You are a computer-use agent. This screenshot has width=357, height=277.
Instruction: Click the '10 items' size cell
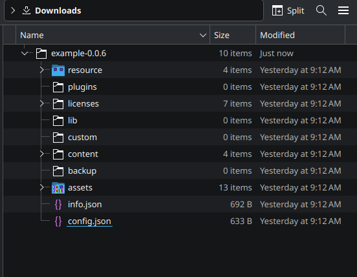(235, 54)
